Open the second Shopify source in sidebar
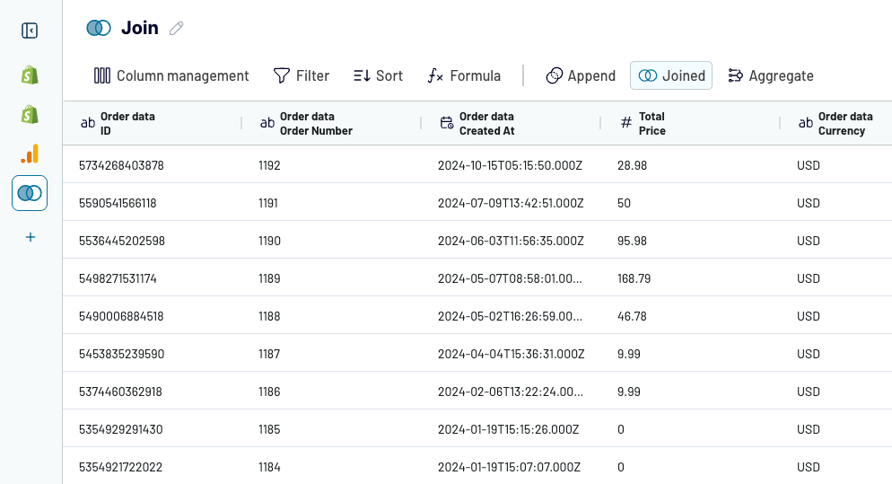The height and width of the screenshot is (484, 892). tap(30, 114)
